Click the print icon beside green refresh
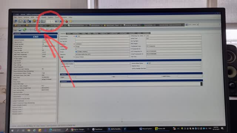 point(20,30)
